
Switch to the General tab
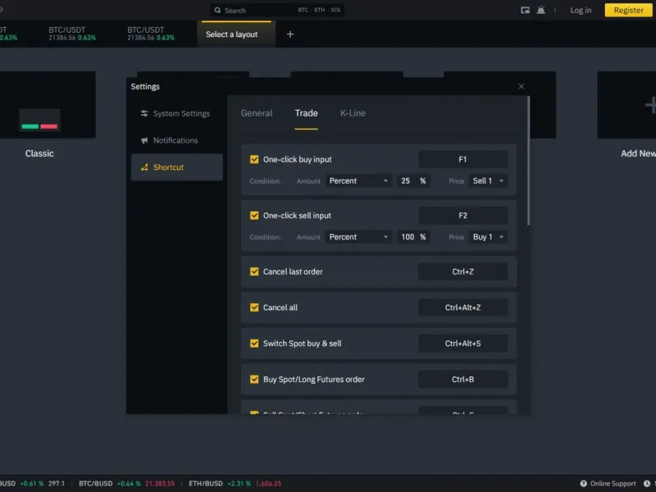pos(257,113)
